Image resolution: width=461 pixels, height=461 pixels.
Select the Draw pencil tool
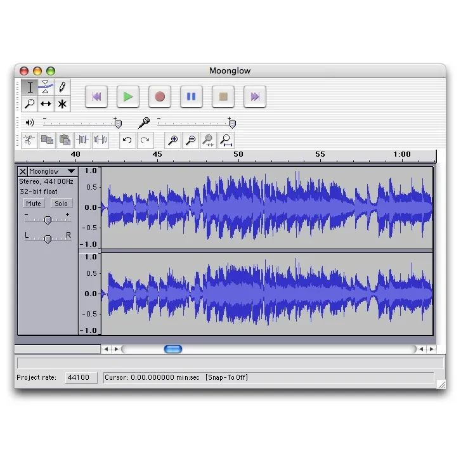[62, 88]
